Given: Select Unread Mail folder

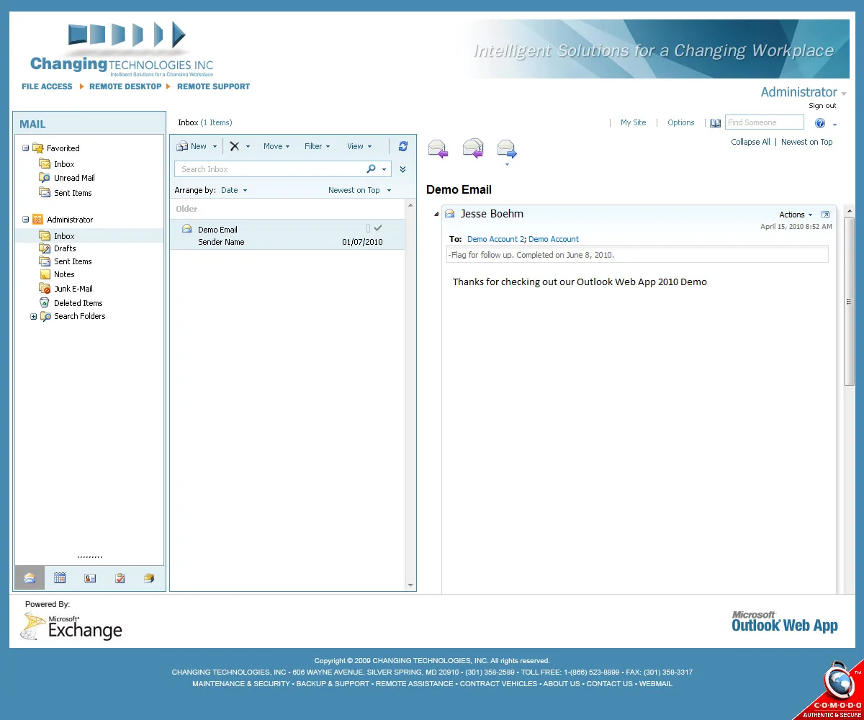Looking at the screenshot, I should pos(74,178).
